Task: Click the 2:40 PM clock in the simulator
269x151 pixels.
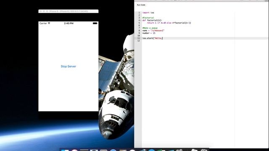Action: pyautogui.click(x=69, y=23)
